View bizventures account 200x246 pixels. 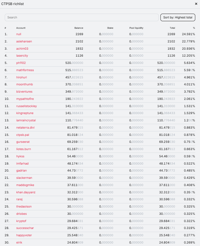click(24, 91)
